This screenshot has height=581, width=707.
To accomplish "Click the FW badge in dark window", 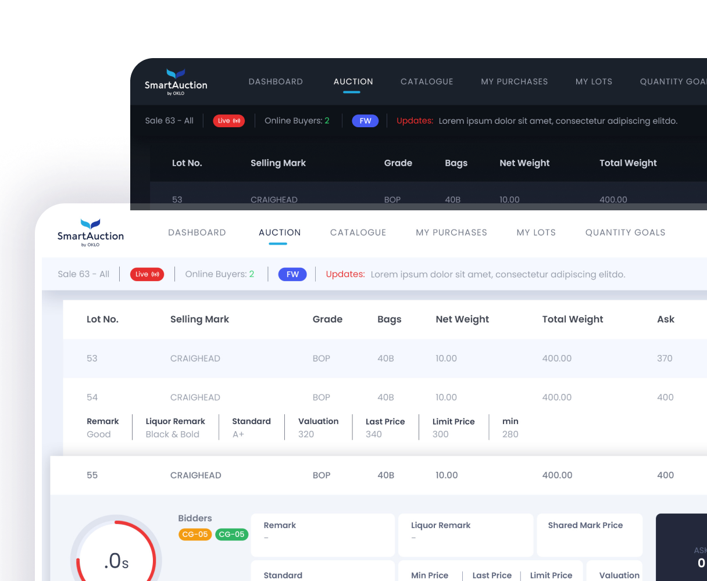I will (365, 121).
